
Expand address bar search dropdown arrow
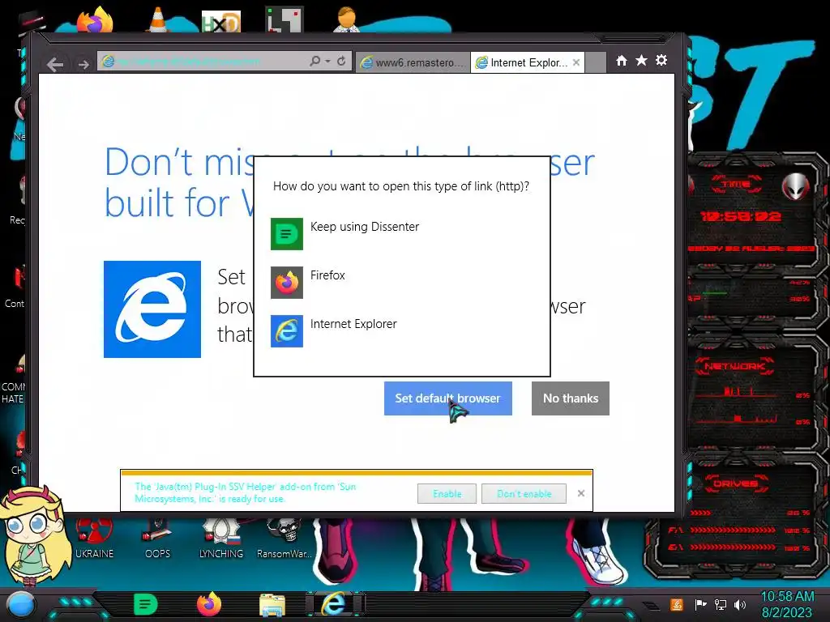click(327, 62)
